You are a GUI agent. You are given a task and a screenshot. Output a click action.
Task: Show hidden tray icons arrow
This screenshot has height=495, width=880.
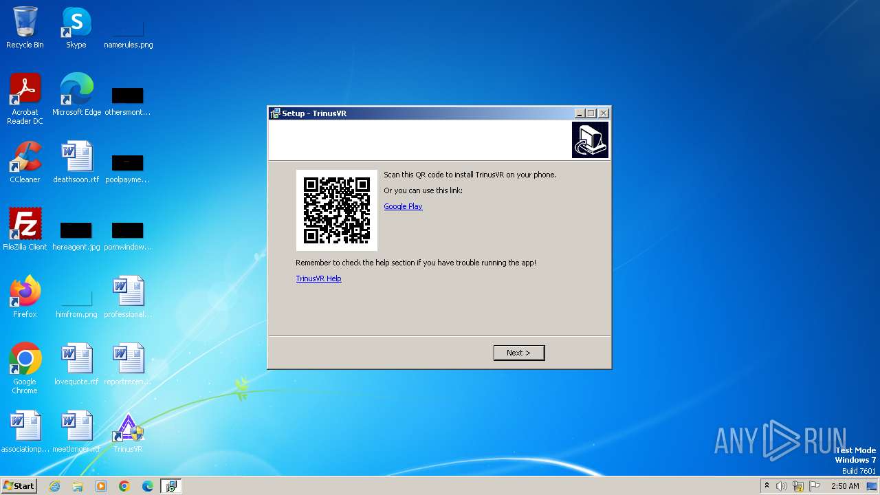tap(767, 486)
